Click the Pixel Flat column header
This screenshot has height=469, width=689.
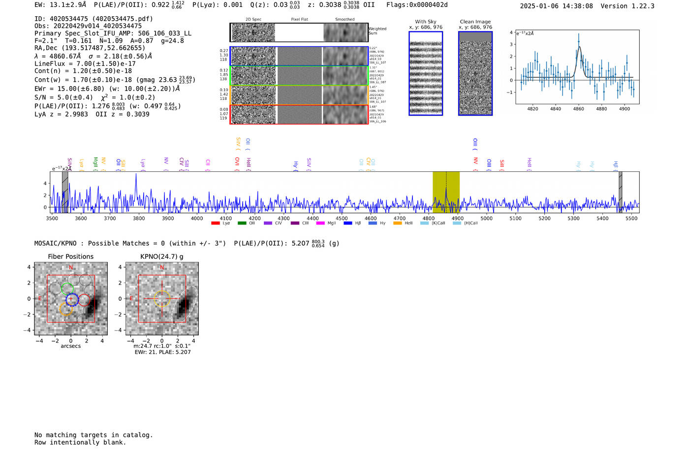tap(299, 19)
